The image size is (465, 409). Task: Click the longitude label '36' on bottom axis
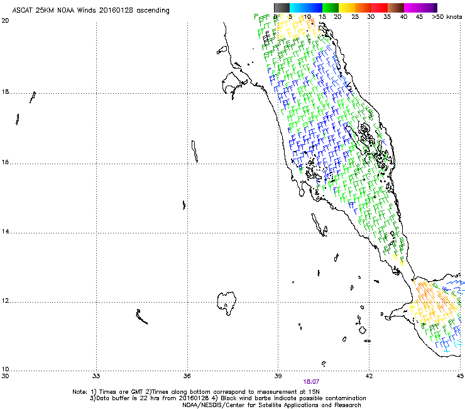[x=187, y=376]
